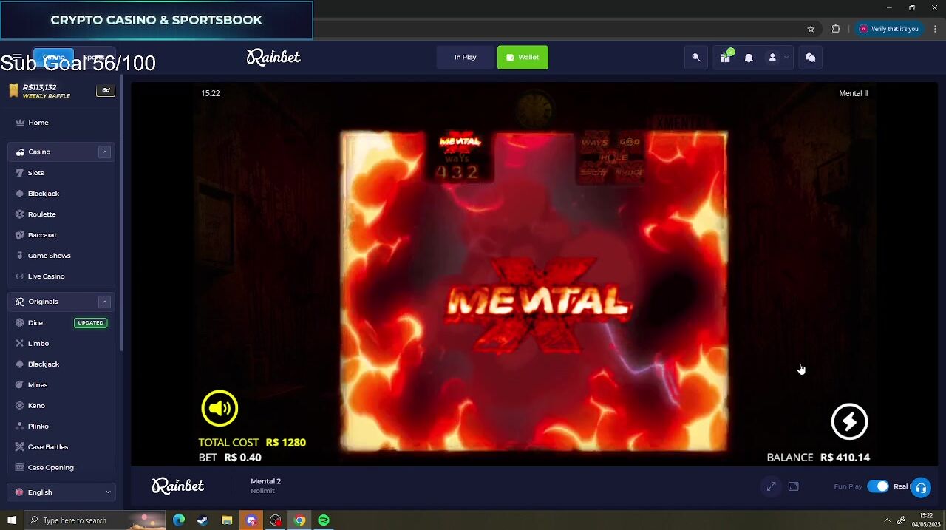946x530 pixels.
Task: Open the search magnifier in the Rainbet header
Action: (696, 58)
